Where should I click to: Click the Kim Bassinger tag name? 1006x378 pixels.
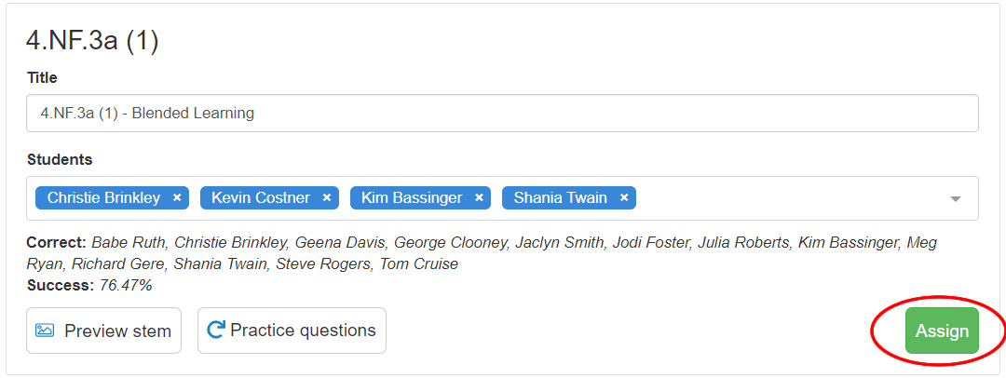(x=412, y=197)
